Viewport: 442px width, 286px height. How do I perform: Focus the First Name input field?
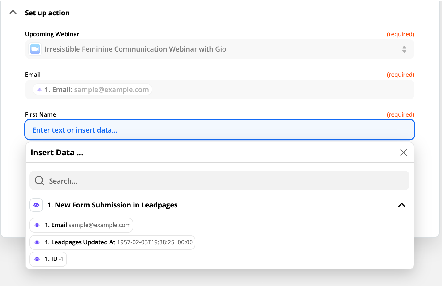tap(219, 130)
